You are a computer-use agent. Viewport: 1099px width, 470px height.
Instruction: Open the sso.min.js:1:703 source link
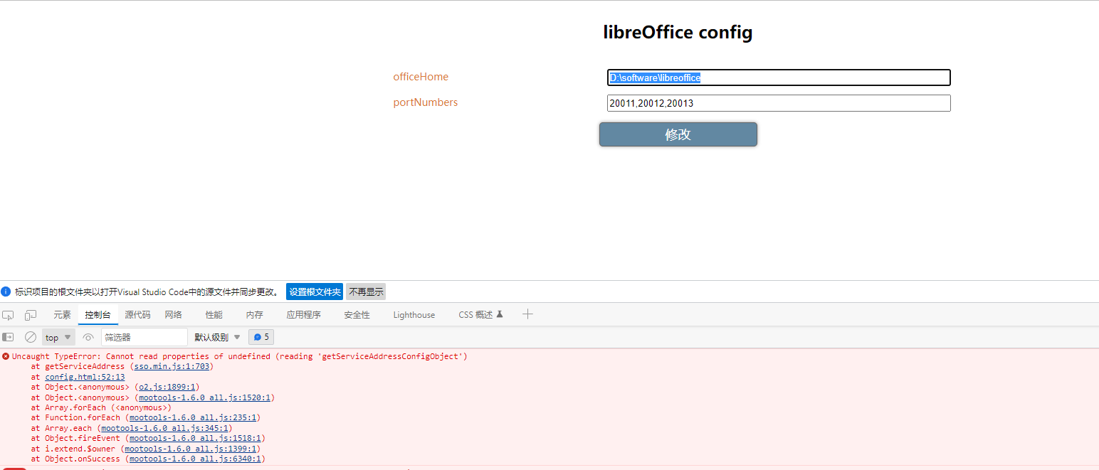pyautogui.click(x=172, y=366)
